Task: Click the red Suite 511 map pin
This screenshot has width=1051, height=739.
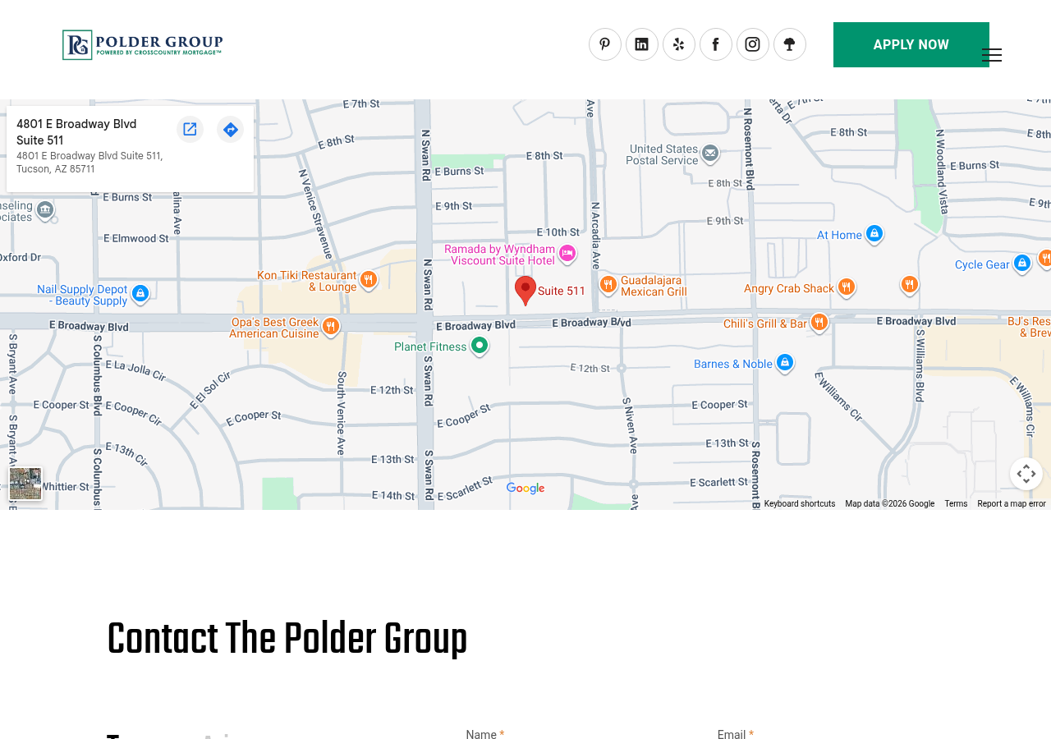Action: pos(525,291)
